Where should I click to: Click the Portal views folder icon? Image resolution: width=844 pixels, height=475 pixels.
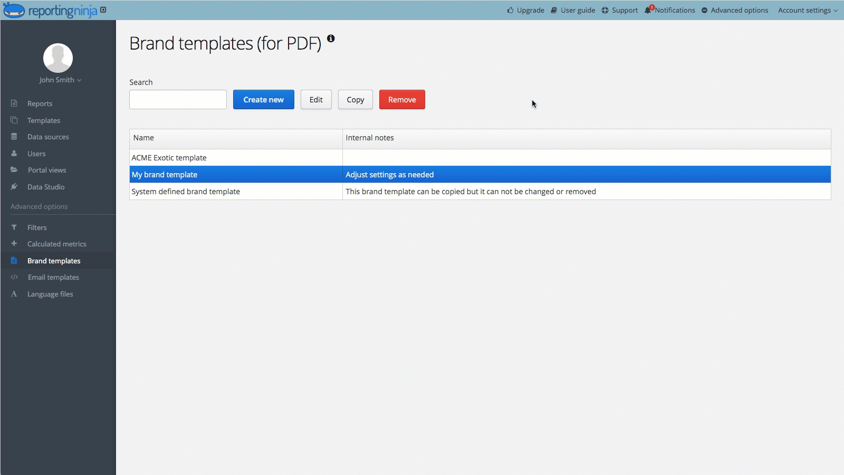click(x=14, y=170)
